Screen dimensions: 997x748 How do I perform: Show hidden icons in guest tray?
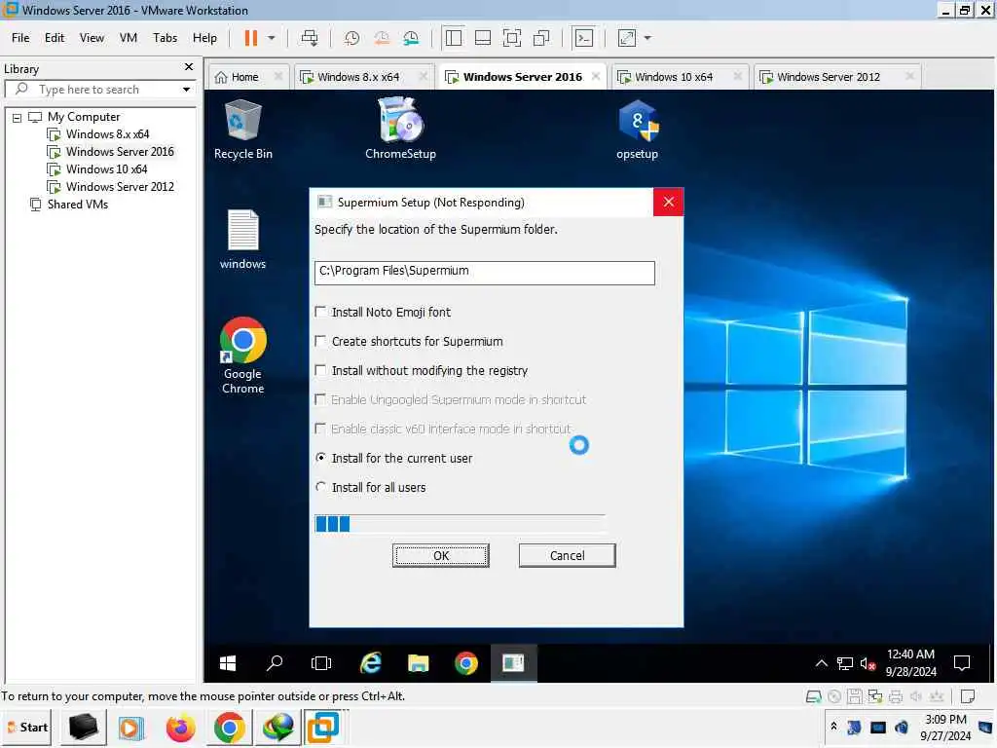[822, 663]
